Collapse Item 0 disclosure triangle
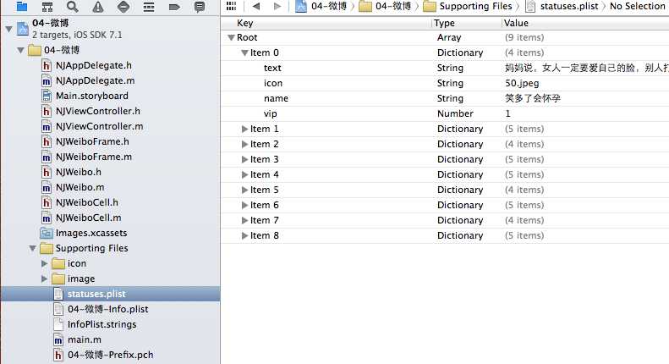Screen dimensions: 669x364 (x=244, y=53)
